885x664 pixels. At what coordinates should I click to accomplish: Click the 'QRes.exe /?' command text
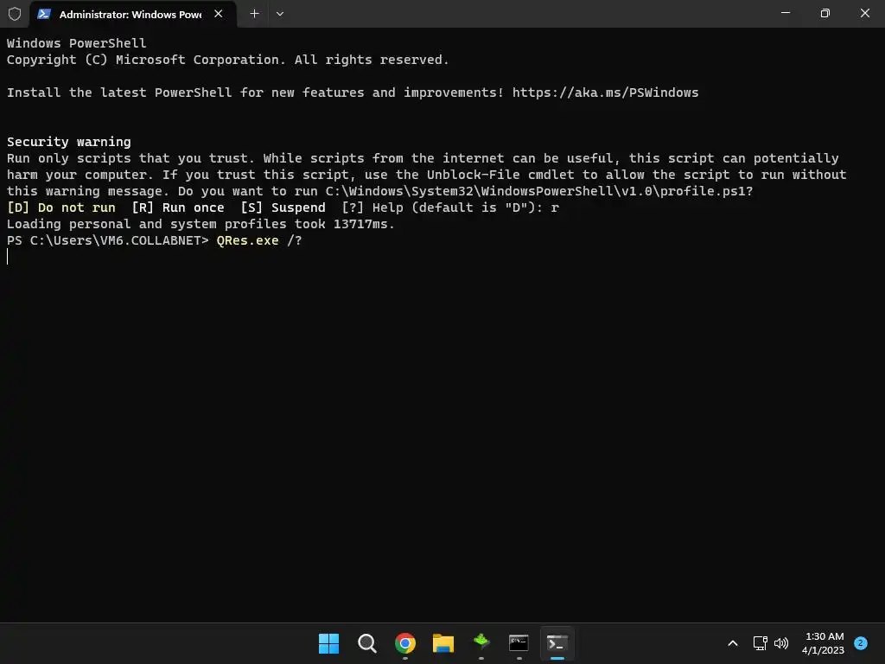click(x=259, y=240)
